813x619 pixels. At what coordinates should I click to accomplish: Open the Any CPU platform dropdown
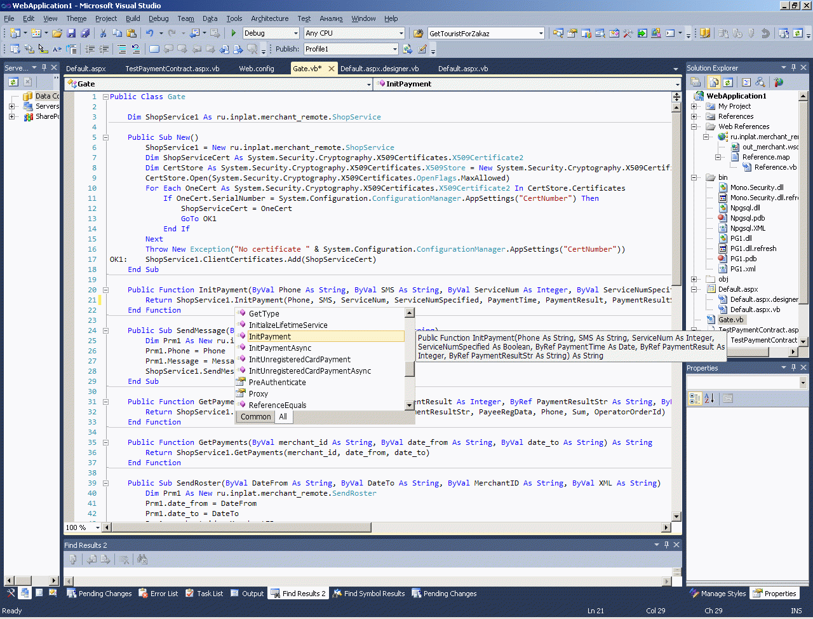(x=401, y=33)
